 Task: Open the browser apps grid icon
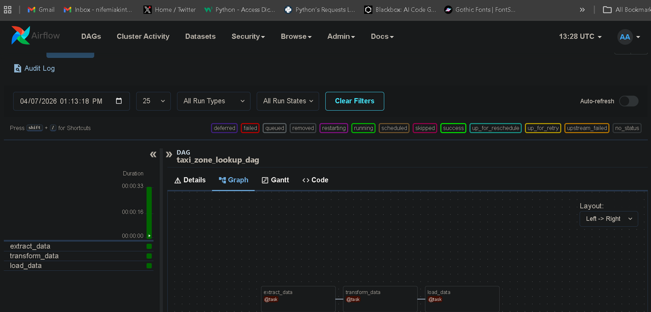tap(8, 10)
